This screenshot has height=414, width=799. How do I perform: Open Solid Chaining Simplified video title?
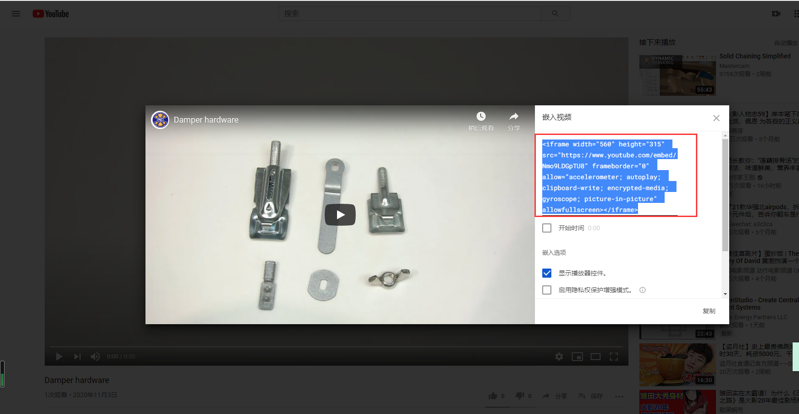pyautogui.click(x=755, y=56)
